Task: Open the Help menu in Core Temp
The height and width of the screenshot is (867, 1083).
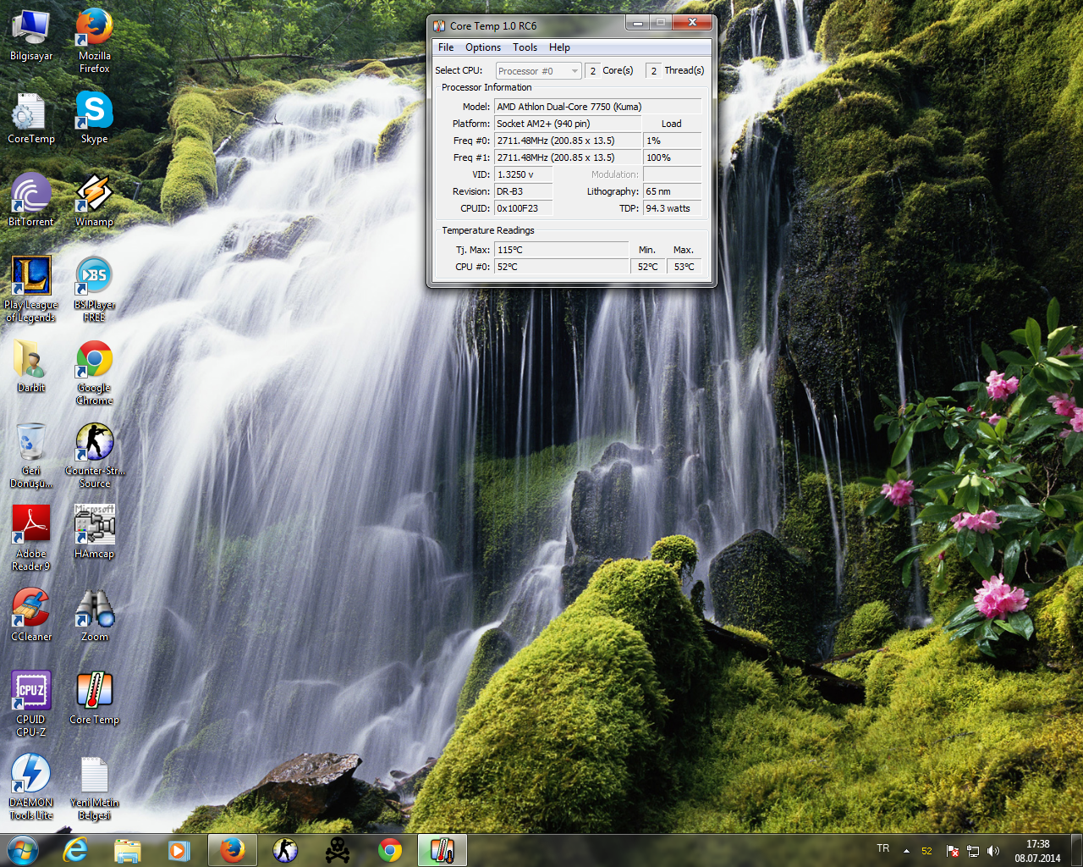Action: [x=559, y=47]
